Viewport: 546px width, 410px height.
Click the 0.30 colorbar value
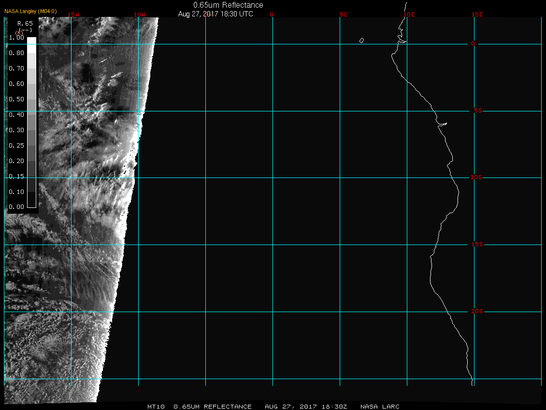(16, 130)
